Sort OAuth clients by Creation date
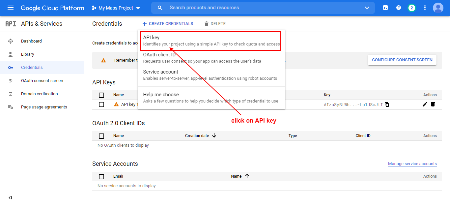The height and width of the screenshot is (206, 450). click(x=201, y=135)
